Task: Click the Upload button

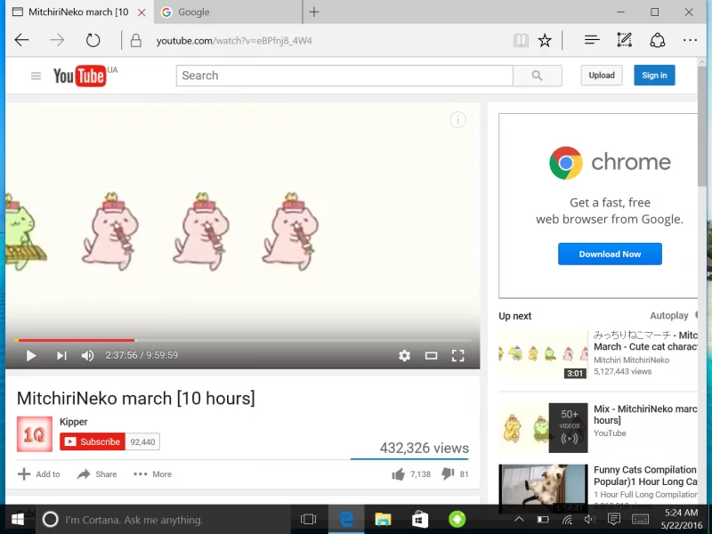Action: point(602,76)
